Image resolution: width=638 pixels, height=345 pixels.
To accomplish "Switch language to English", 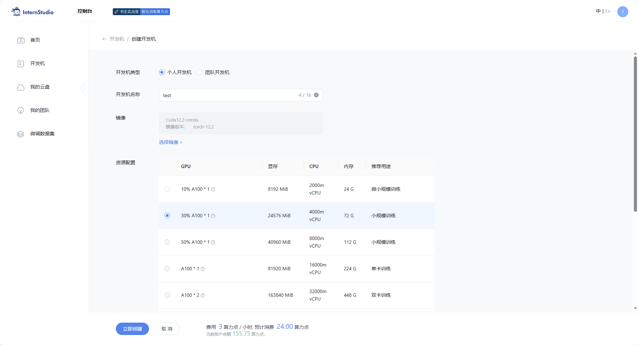I will pyautogui.click(x=608, y=11).
